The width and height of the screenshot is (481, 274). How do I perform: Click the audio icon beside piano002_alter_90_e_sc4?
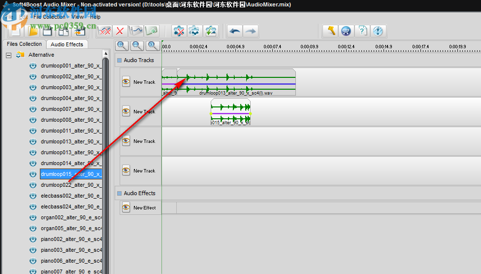(x=33, y=239)
